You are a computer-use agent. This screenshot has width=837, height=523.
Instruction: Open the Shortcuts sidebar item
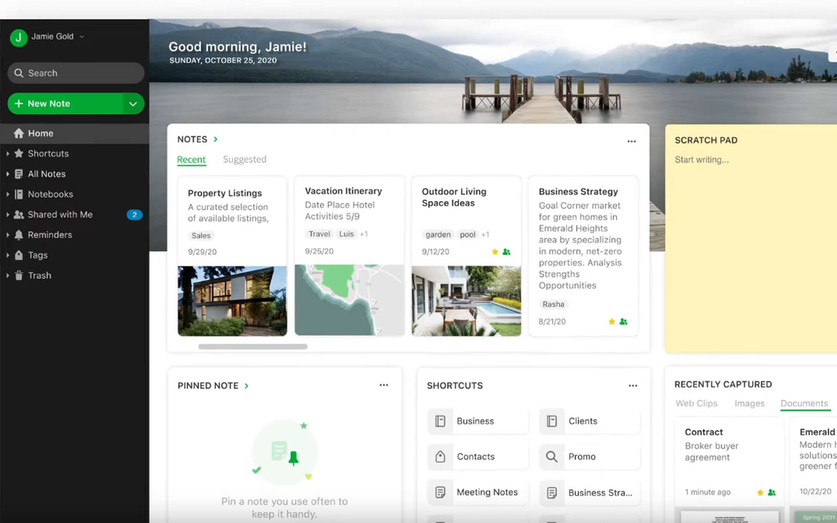click(48, 153)
